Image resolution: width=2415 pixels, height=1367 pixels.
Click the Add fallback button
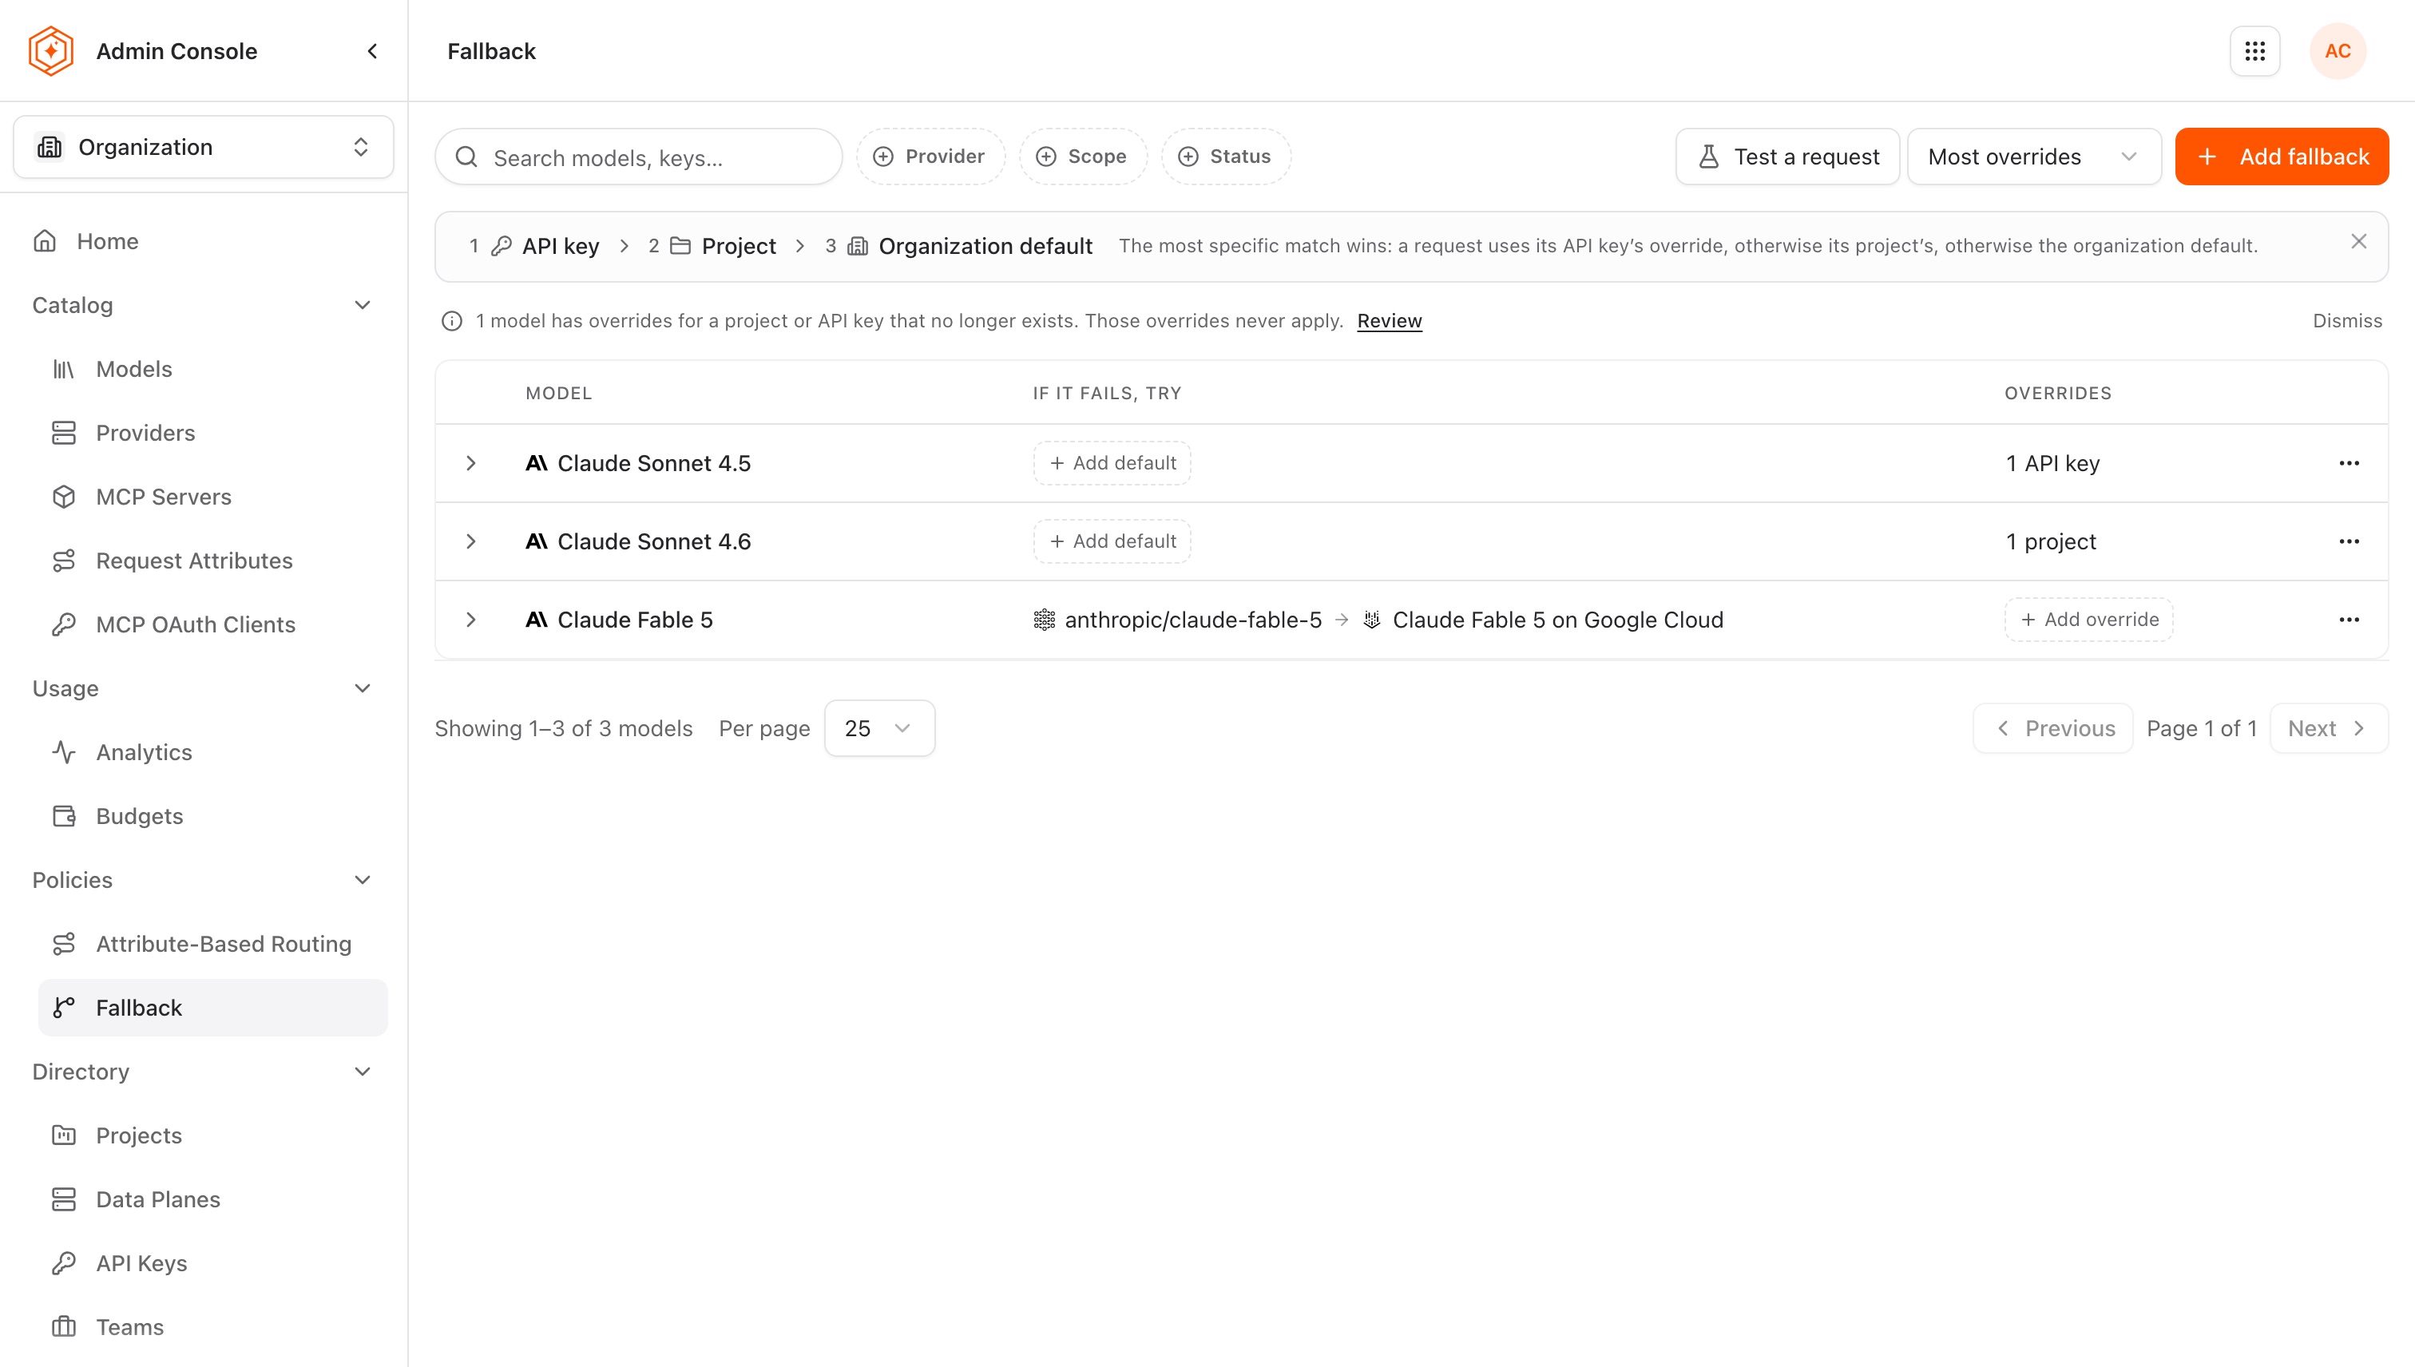[x=2281, y=157]
